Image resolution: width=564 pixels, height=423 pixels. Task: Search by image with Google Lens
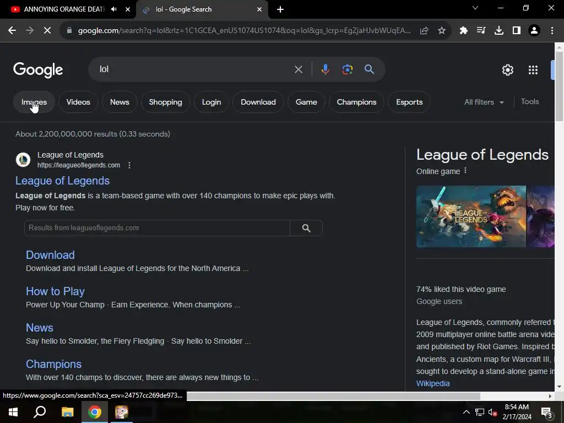(348, 69)
